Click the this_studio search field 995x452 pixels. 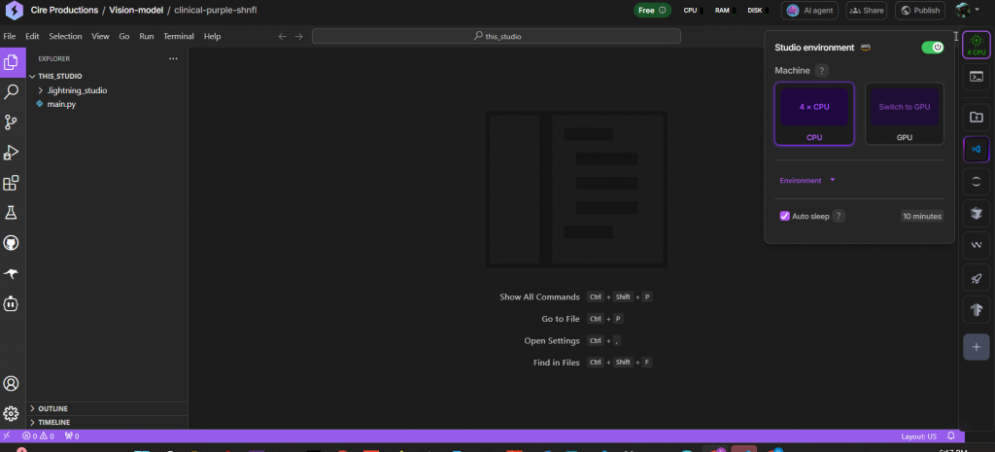pos(496,36)
